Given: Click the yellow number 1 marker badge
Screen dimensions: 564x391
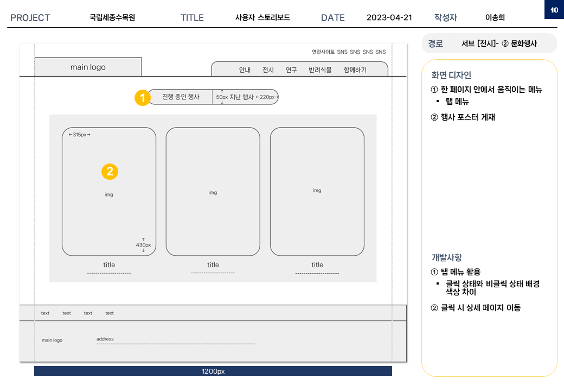Looking at the screenshot, I should coord(142,98).
